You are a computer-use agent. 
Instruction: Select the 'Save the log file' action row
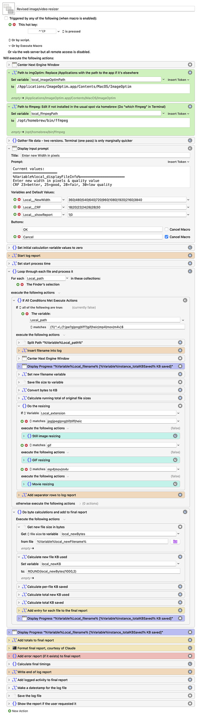coord(101,696)
